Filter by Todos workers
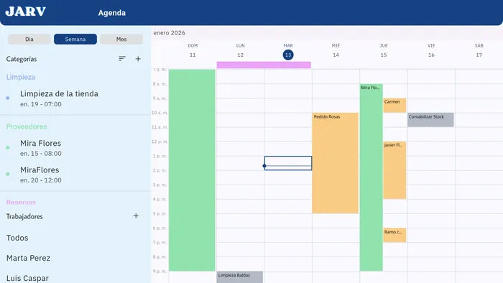Image resolution: width=503 pixels, height=283 pixels. pos(17,238)
